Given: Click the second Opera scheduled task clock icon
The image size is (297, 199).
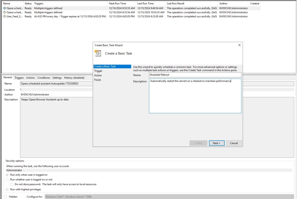Looking at the screenshot, I should (4, 12).
